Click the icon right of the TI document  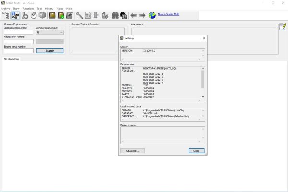tap(96, 15)
